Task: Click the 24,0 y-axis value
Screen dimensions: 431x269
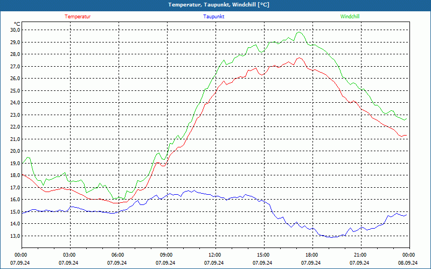Action: point(16,103)
